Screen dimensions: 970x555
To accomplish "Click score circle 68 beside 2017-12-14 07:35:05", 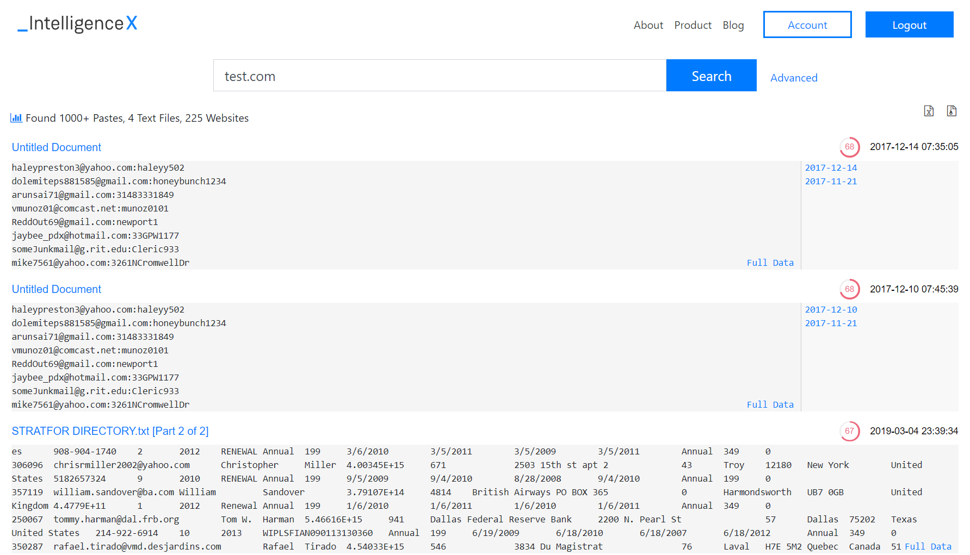I will [x=849, y=147].
